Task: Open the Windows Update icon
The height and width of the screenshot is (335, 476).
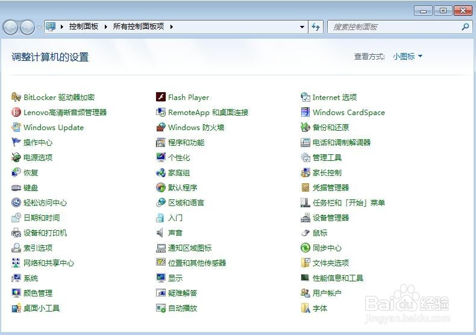Action: click(16, 128)
